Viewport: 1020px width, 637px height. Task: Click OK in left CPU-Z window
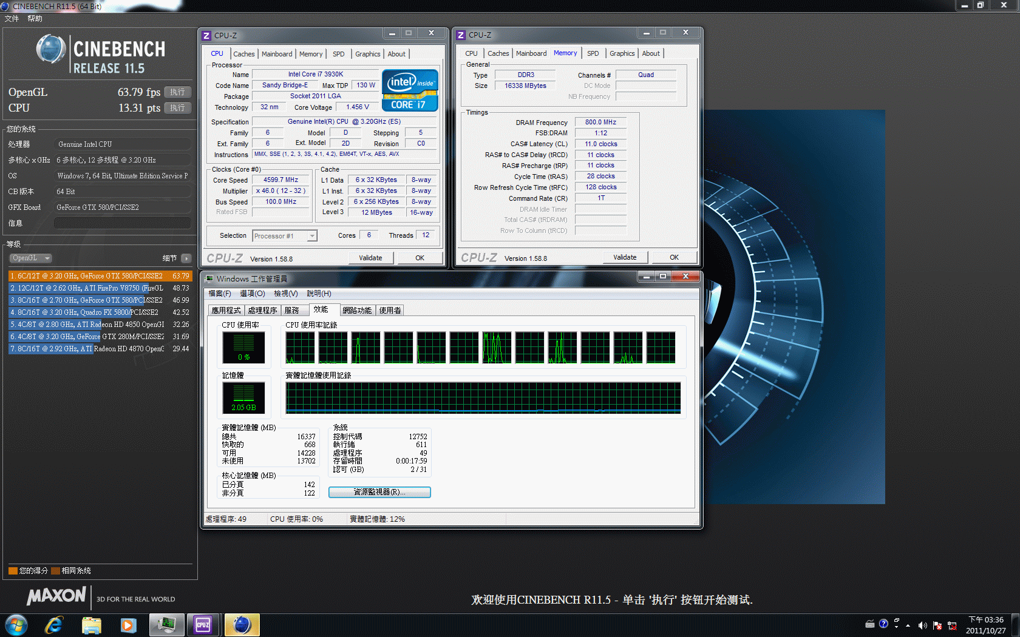(x=420, y=258)
